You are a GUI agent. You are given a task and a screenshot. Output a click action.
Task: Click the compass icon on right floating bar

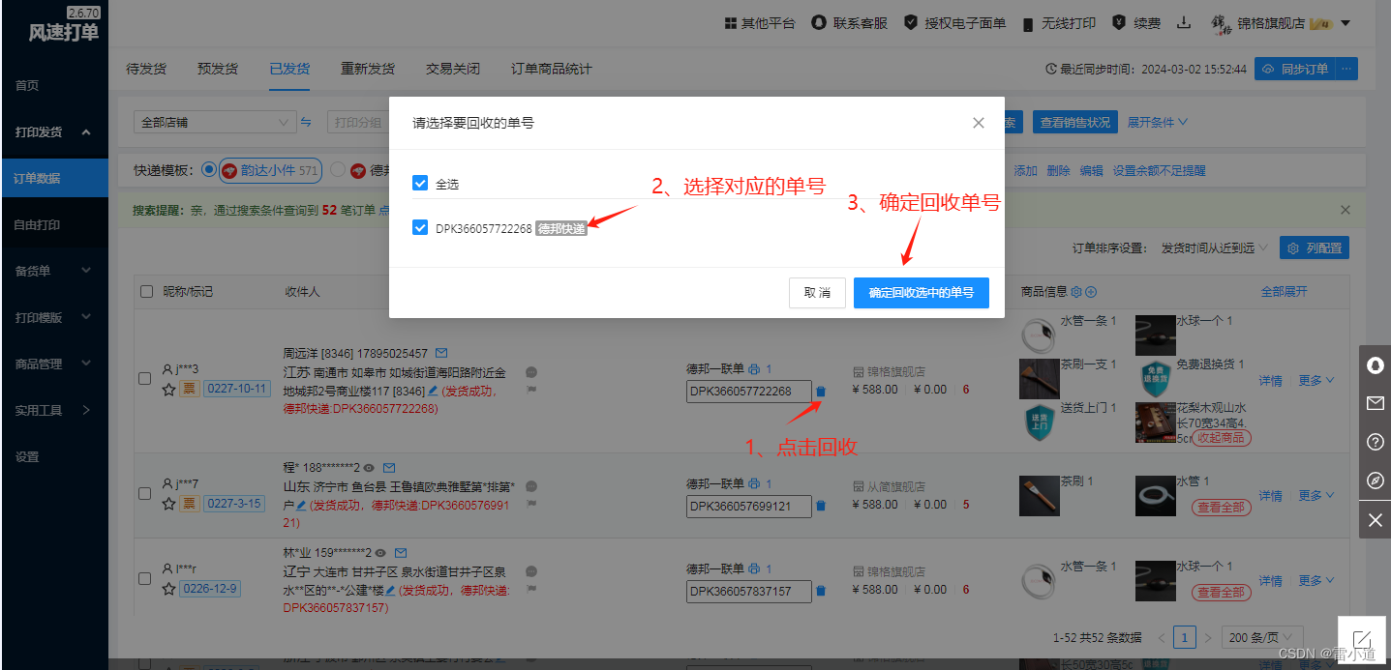[1375, 481]
